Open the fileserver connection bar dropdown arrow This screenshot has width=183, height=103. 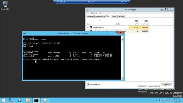pyautogui.click(x=58, y=2)
